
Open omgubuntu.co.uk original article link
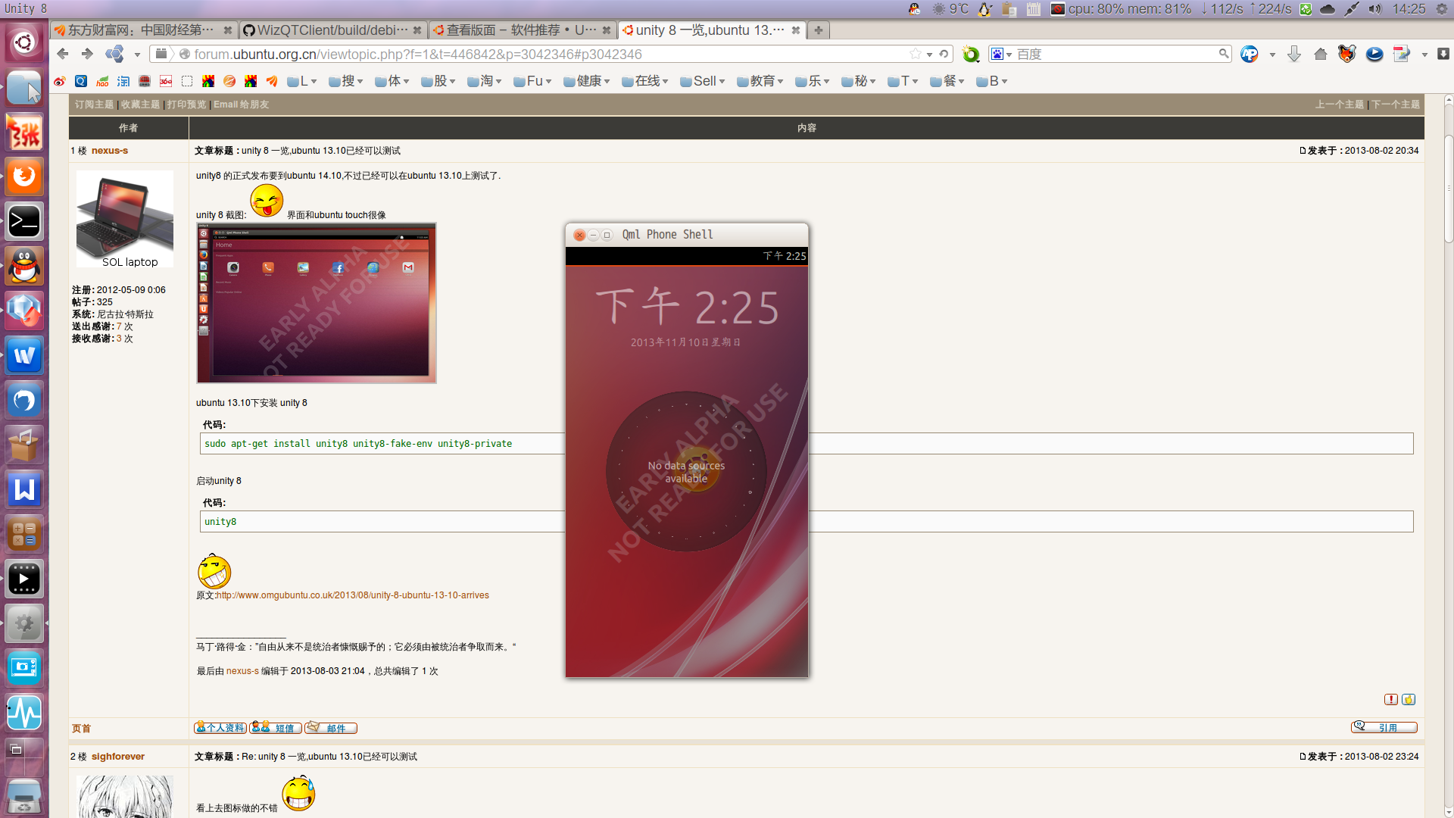coord(352,595)
